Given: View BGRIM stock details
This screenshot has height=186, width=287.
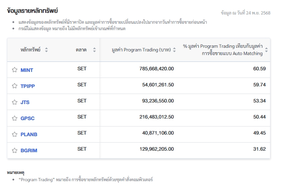Looking at the screenshot, I should pyautogui.click(x=29, y=150).
